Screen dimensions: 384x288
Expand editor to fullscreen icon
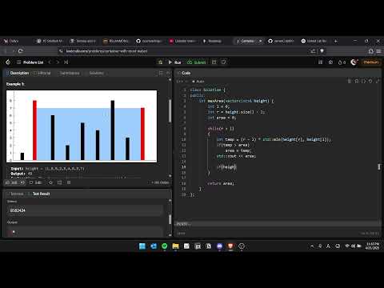pyautogui.click(x=378, y=81)
